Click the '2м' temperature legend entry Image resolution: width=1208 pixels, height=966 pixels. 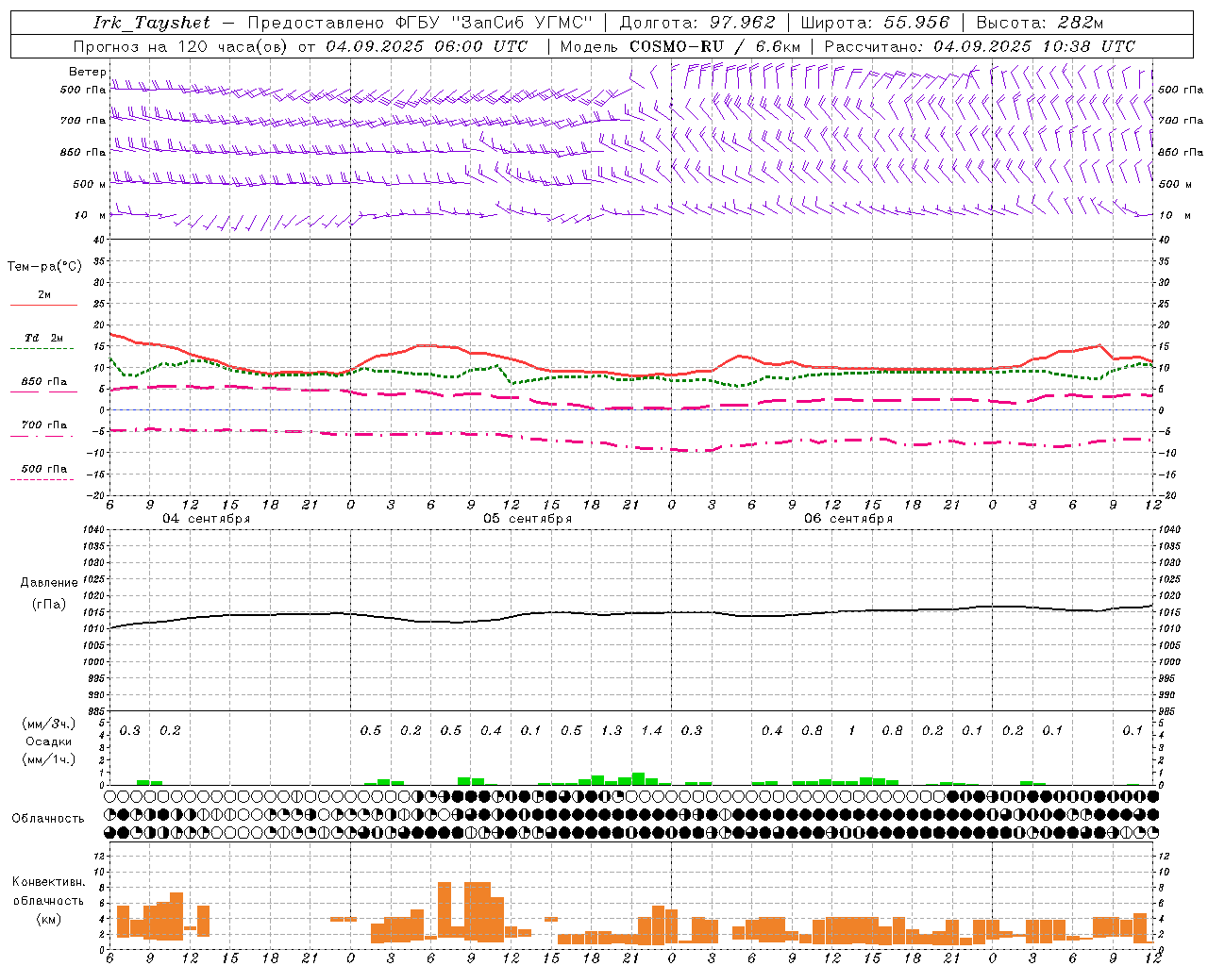coord(44,294)
